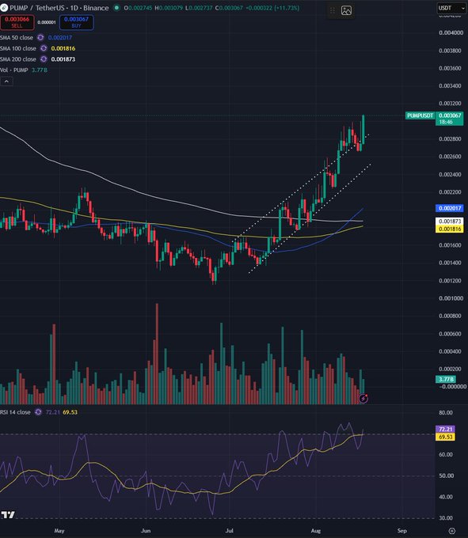Click the 0.002400 price scale label
The image size is (468, 538).
pos(450,174)
